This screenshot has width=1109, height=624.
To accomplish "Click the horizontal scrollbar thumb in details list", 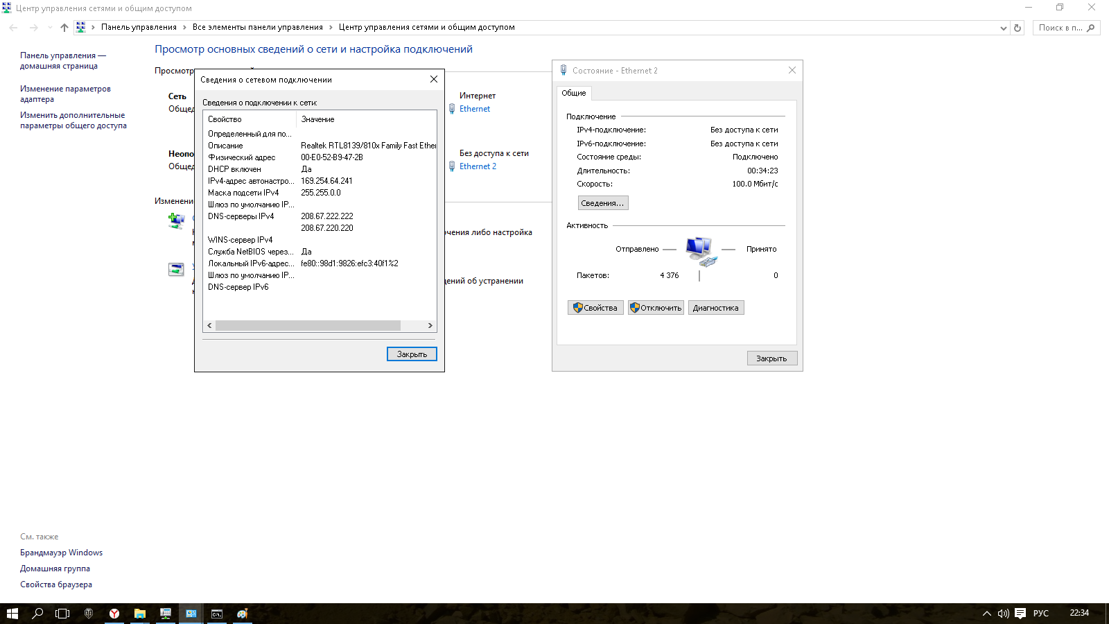I will point(308,325).
